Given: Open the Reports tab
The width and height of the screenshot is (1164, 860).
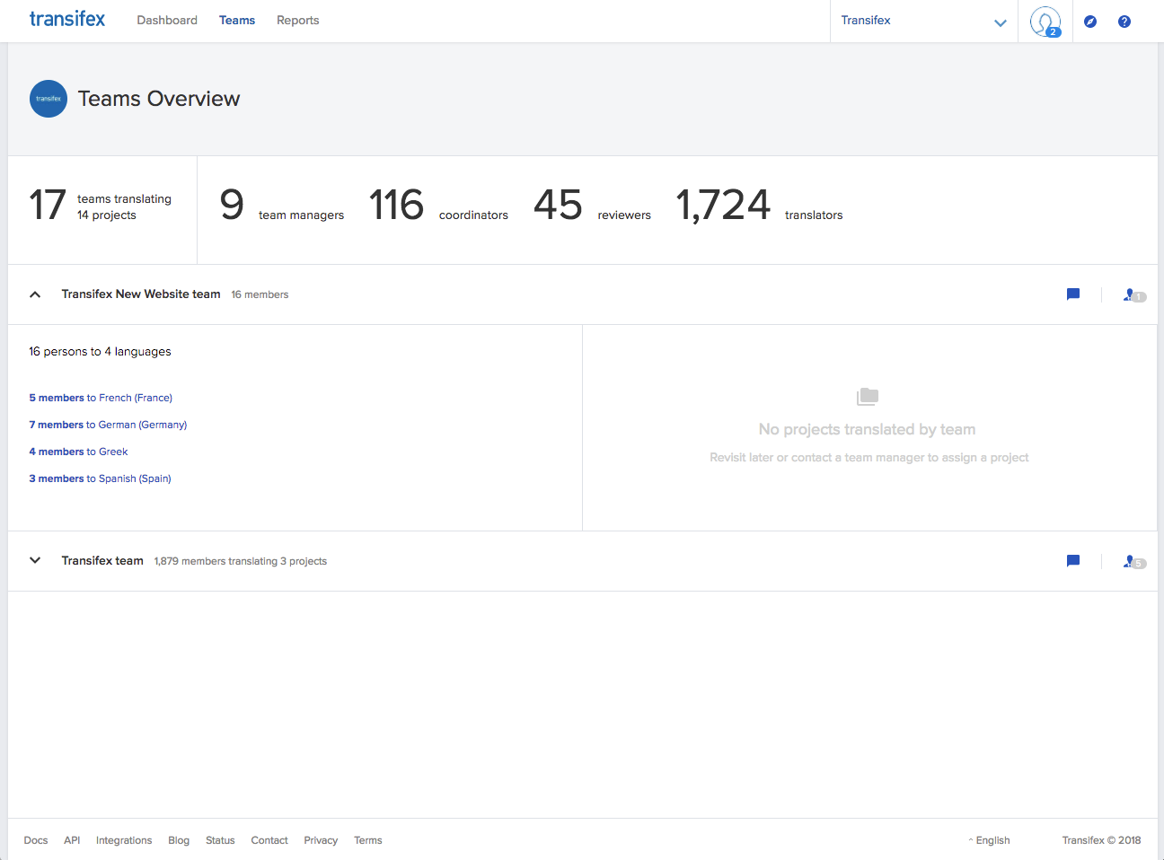Looking at the screenshot, I should click(297, 20).
